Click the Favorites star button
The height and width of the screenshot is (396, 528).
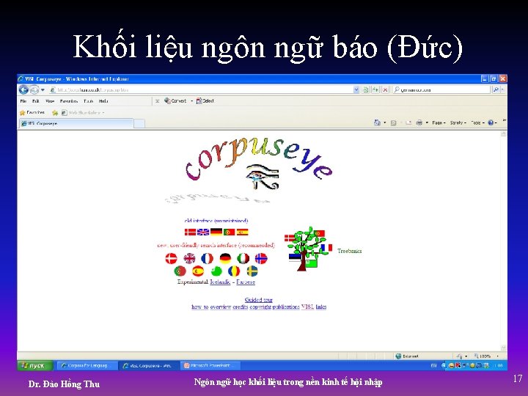click(x=32, y=112)
